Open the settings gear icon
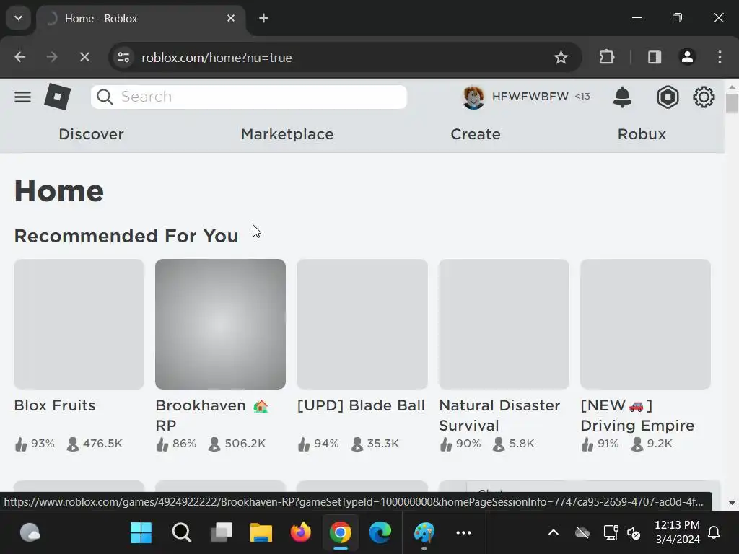 click(704, 97)
